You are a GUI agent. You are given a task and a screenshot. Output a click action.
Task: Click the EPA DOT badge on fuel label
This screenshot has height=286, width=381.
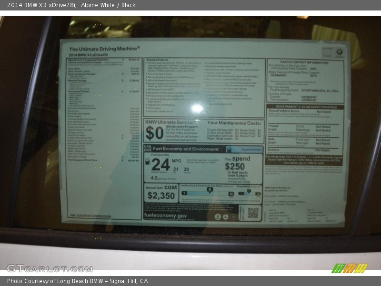(148, 149)
